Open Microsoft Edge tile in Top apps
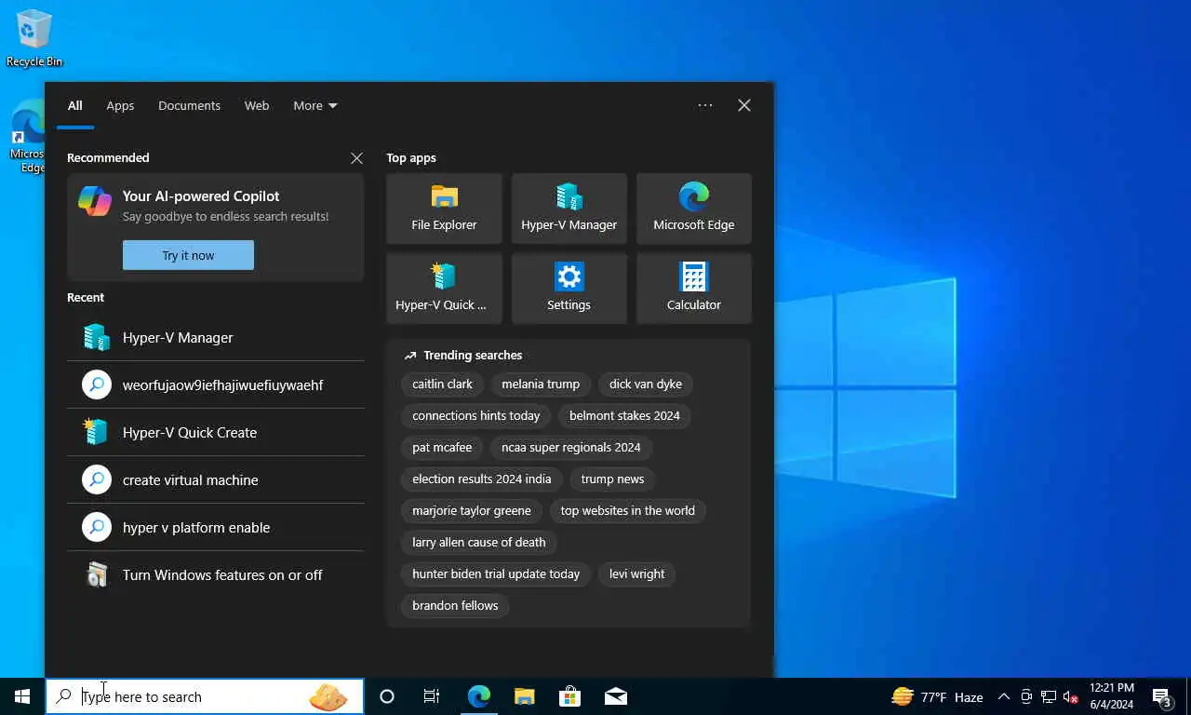This screenshot has height=715, width=1191. pos(693,209)
